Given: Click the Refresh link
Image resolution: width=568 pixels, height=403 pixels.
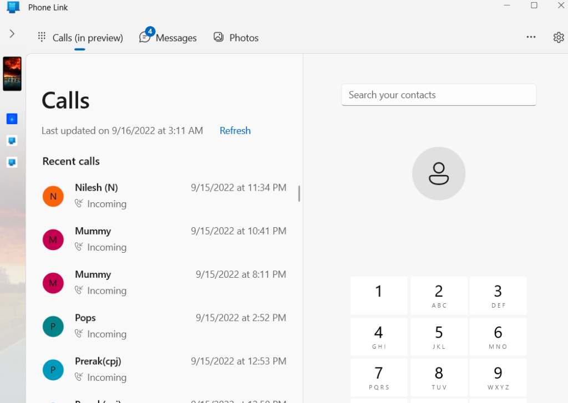Looking at the screenshot, I should coord(235,131).
